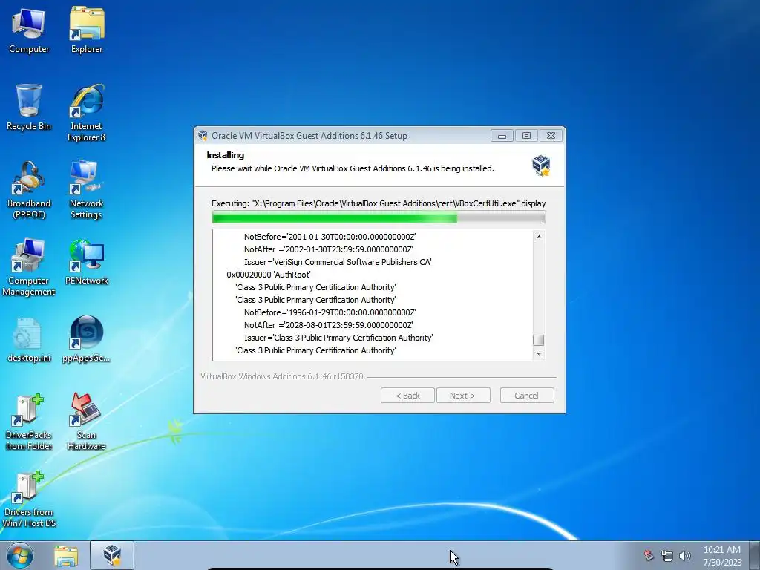Close the Guest Additions Setup window

(x=551, y=136)
